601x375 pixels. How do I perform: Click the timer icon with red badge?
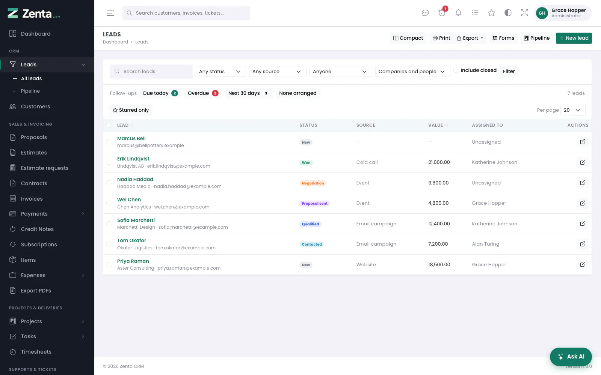pos(442,13)
